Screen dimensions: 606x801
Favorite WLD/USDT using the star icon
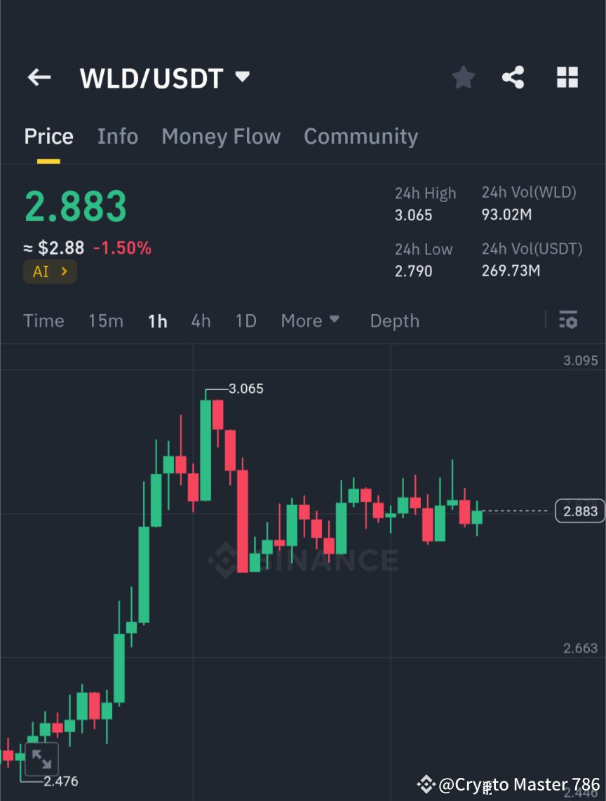tap(463, 77)
